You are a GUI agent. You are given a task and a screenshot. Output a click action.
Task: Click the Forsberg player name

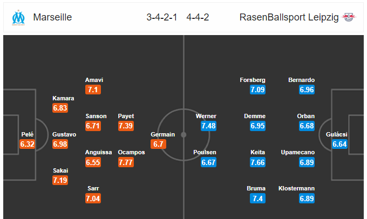[x=253, y=80]
